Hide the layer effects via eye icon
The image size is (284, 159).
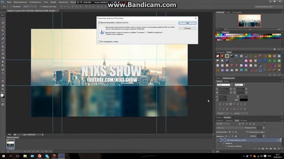point(224,143)
